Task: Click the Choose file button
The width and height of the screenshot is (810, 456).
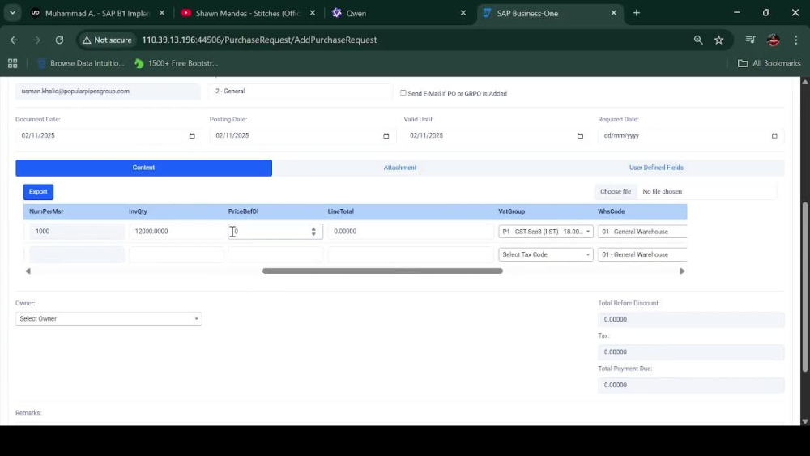Action: tap(616, 192)
